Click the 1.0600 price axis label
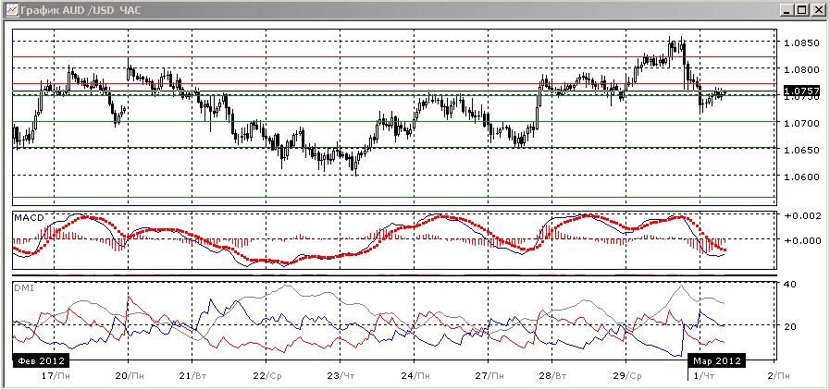Image resolution: width=830 pixels, height=390 pixels. click(x=802, y=177)
